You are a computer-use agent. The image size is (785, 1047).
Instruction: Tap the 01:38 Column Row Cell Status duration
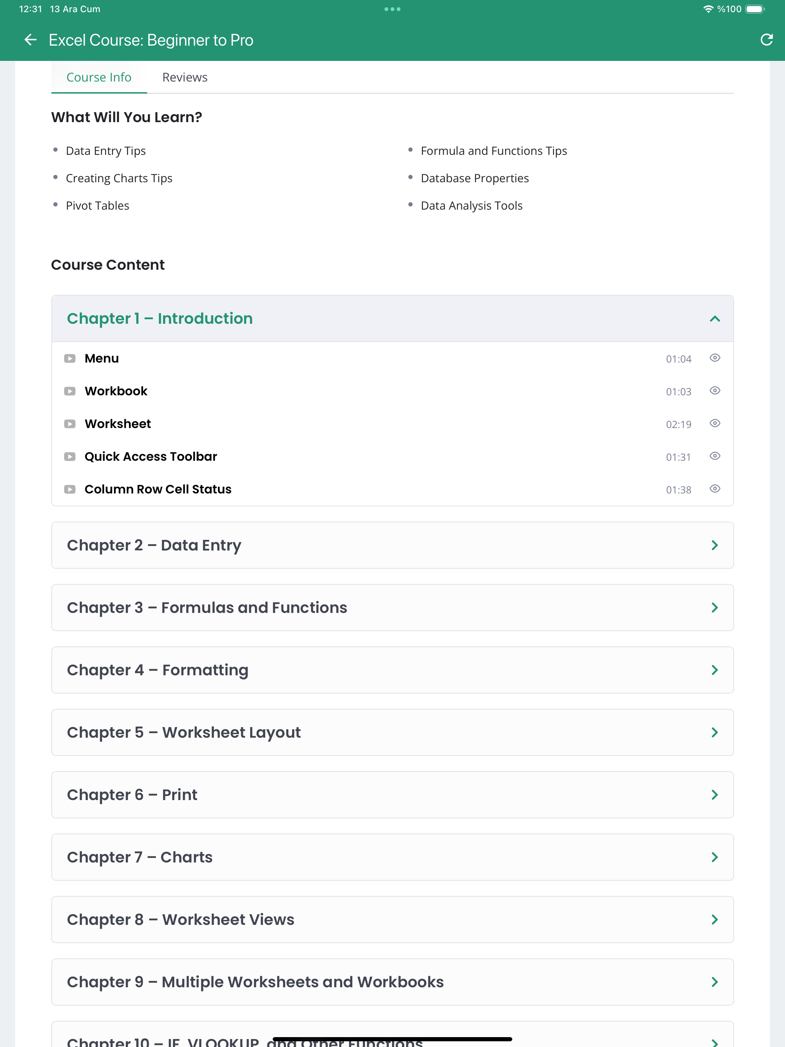pos(679,490)
